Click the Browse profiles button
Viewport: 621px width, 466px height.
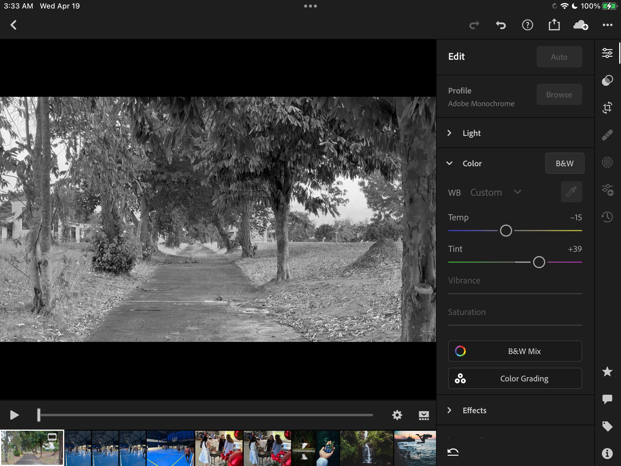click(559, 94)
